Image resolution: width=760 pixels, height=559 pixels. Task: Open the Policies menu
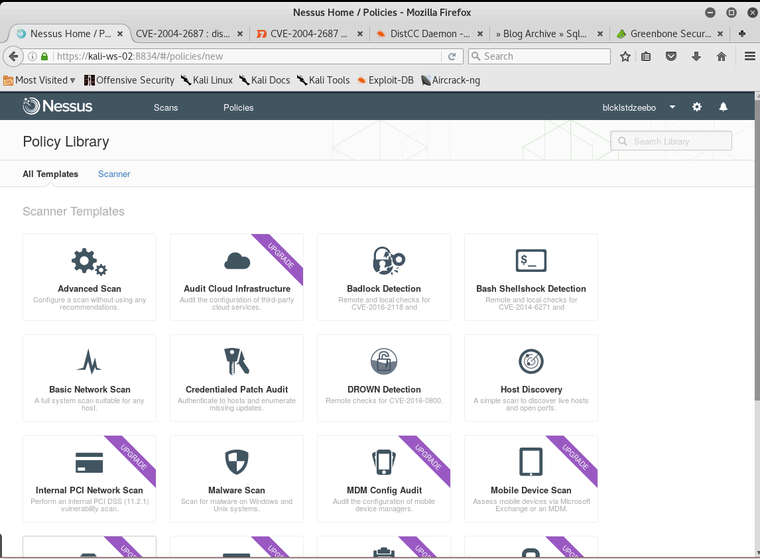point(239,107)
